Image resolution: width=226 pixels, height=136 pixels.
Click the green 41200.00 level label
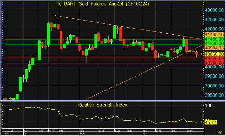(215, 44)
